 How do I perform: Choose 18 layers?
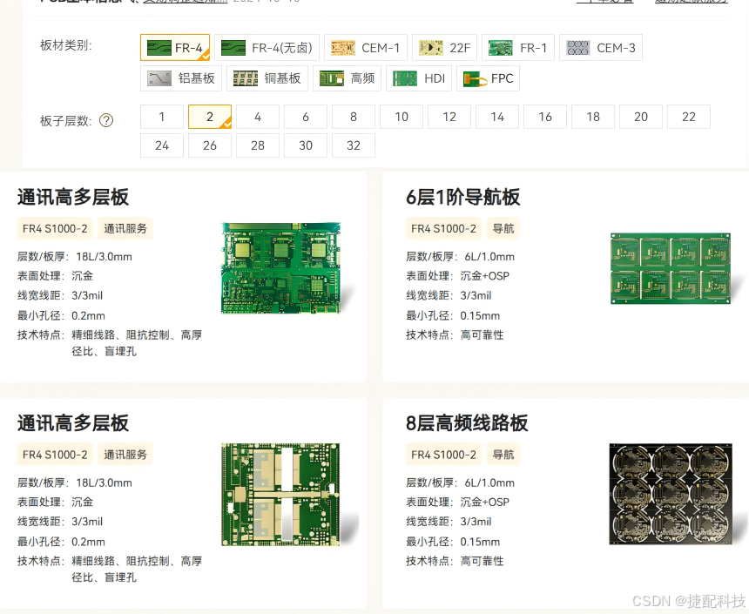point(593,117)
